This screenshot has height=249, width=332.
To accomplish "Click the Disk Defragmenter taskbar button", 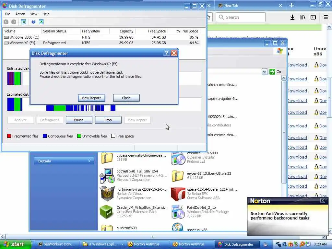I will pyautogui.click(x=237, y=244).
